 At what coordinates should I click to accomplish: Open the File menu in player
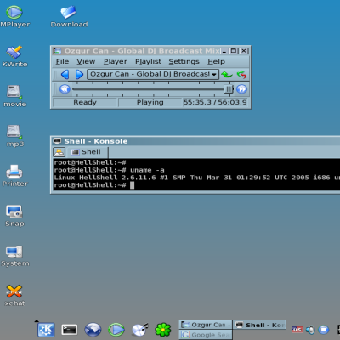click(x=62, y=61)
